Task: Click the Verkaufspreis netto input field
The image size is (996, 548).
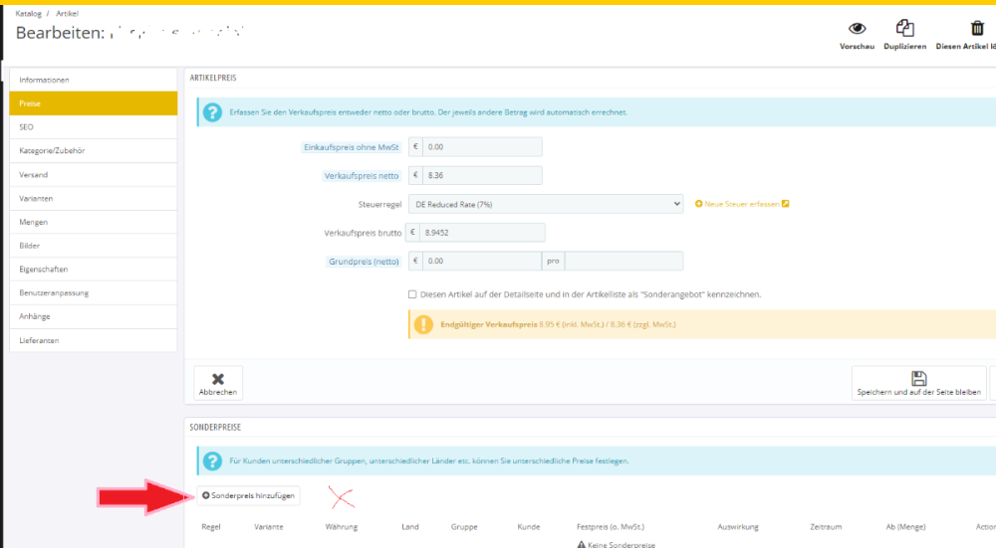Action: tap(482, 176)
